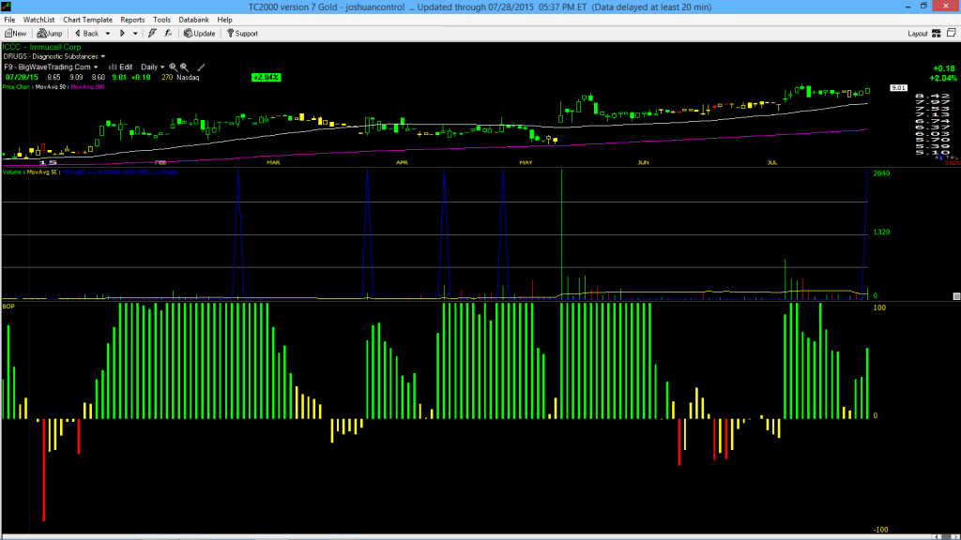Click the Layout label
961x540 pixels.
point(918,34)
